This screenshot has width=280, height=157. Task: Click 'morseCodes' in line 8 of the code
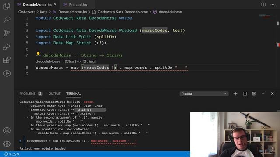(96, 68)
